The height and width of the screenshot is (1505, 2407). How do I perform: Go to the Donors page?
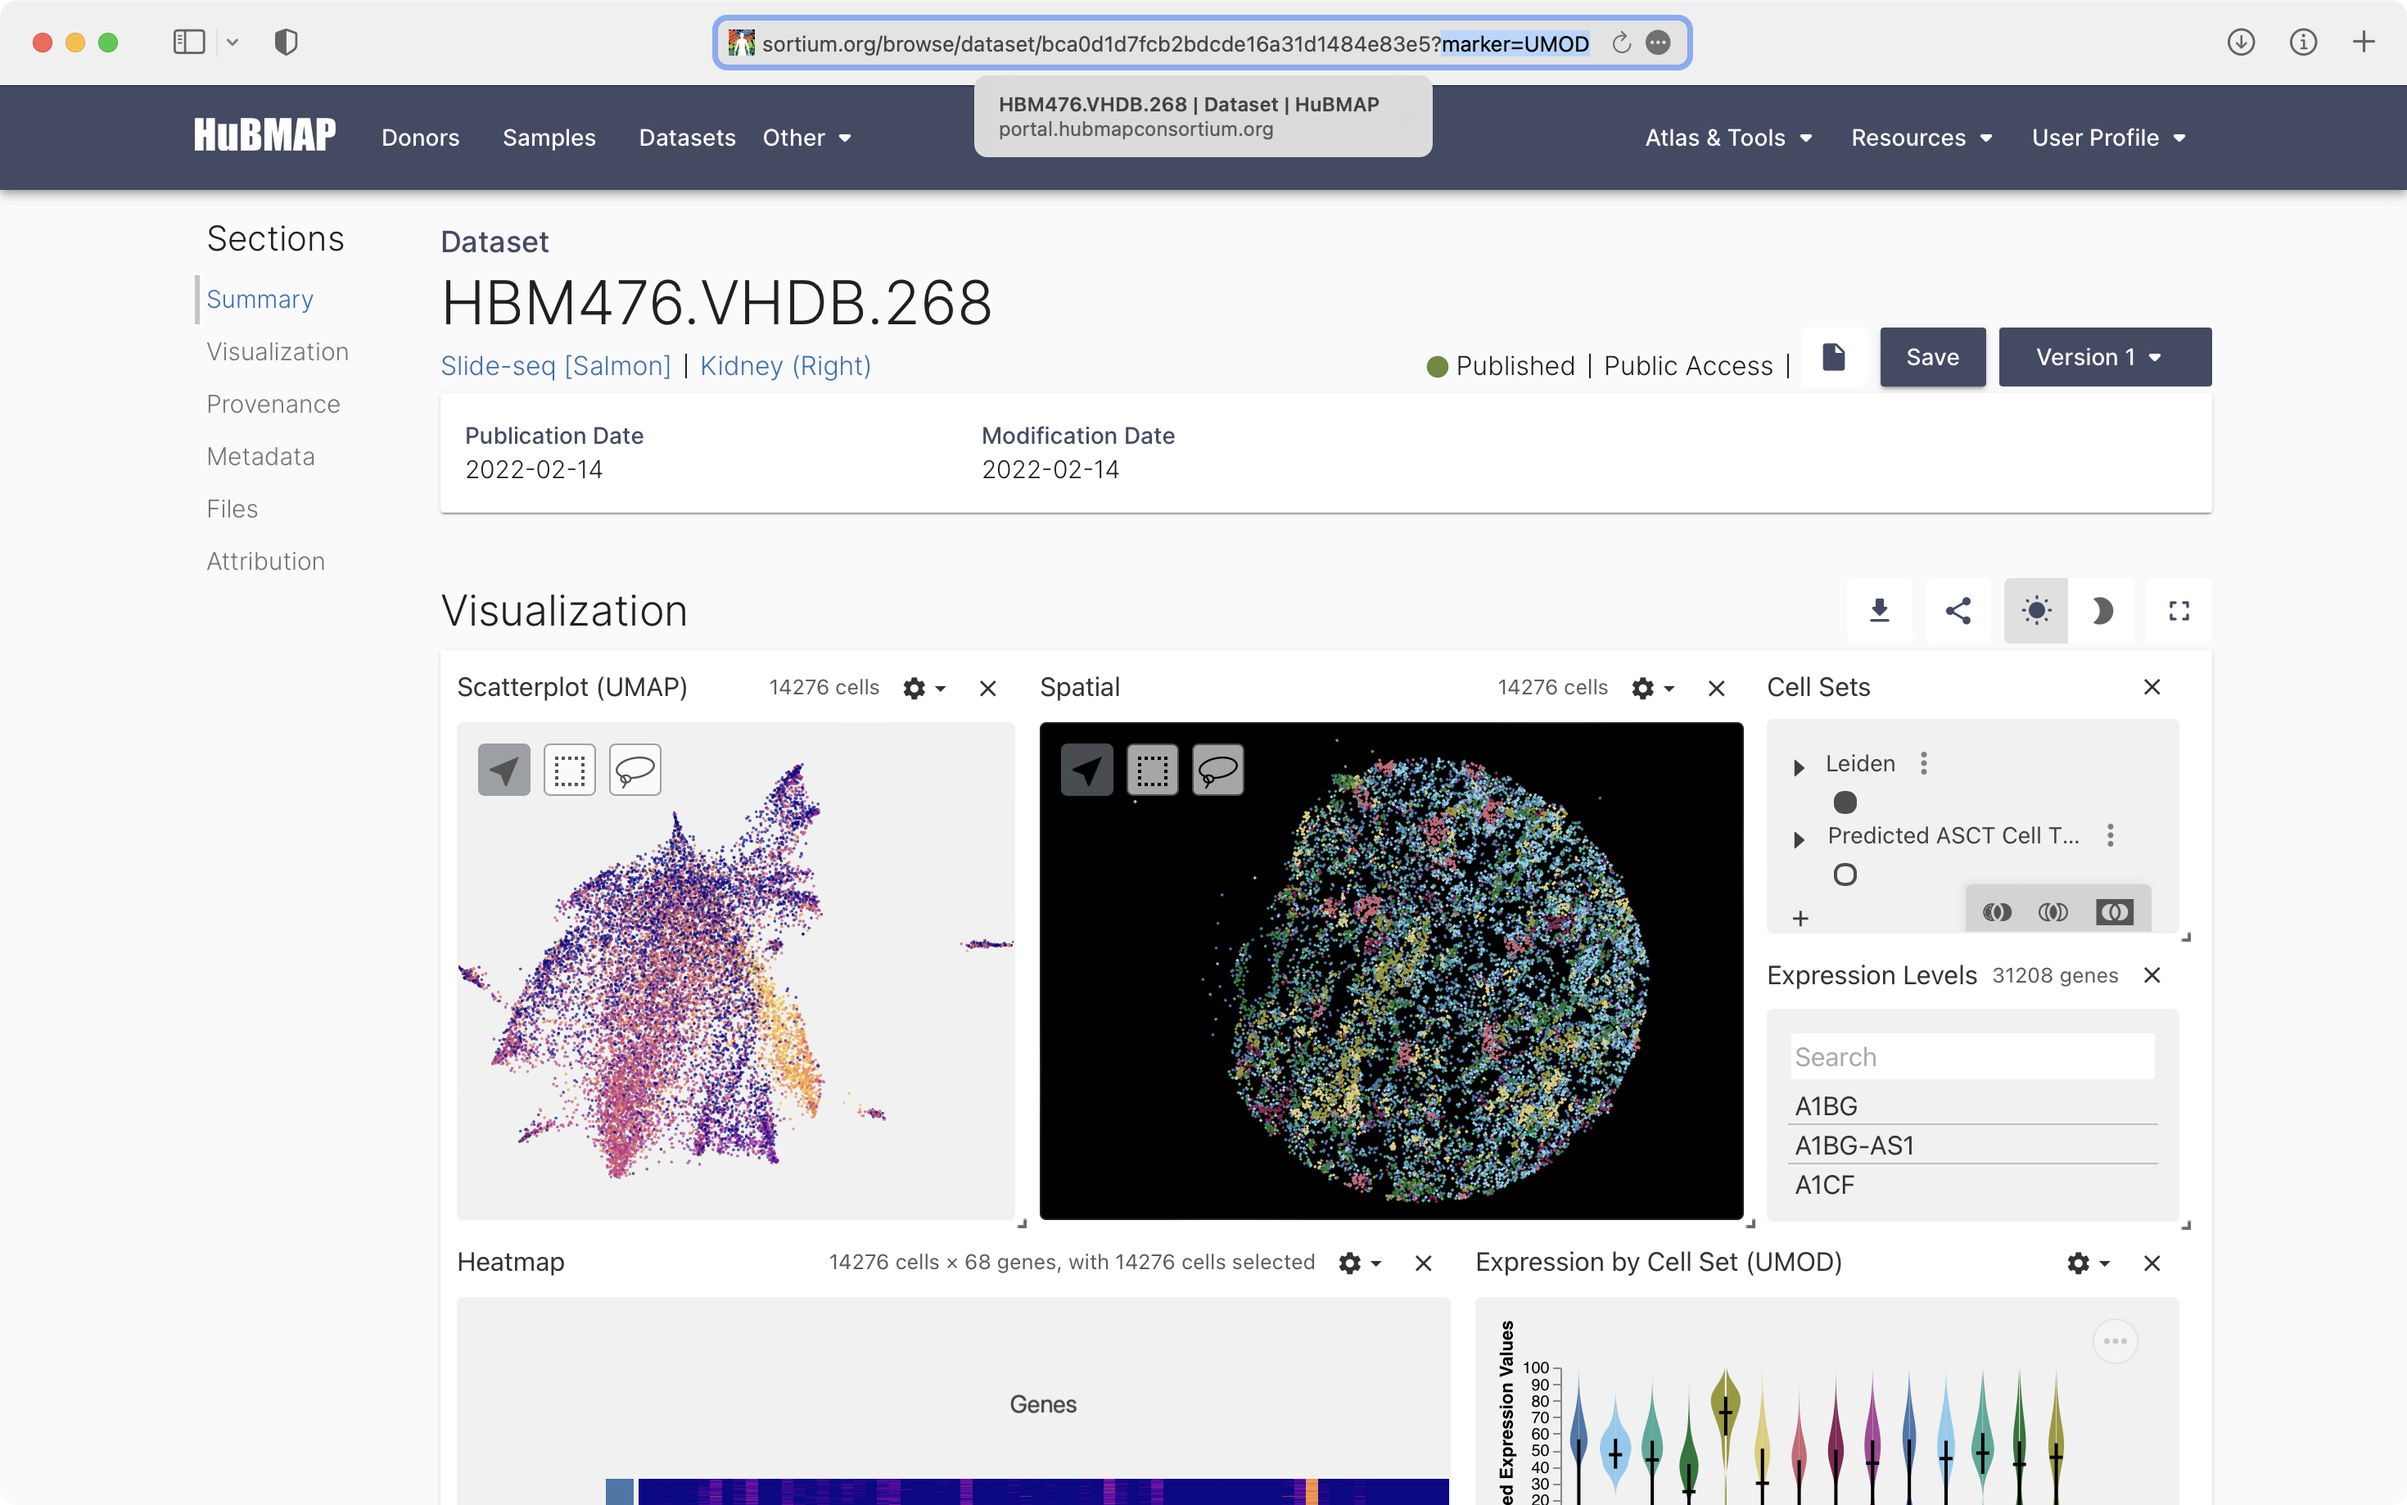[x=420, y=138]
